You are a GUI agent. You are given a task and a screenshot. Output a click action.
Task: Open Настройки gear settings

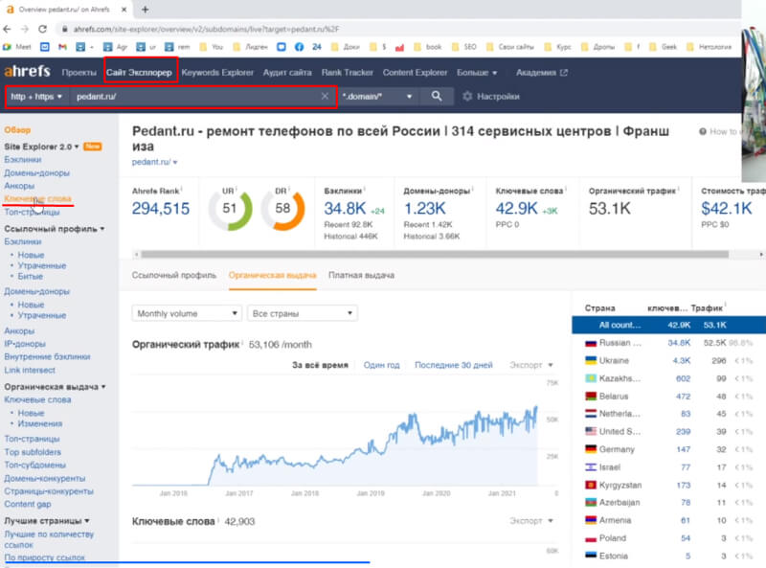(491, 97)
